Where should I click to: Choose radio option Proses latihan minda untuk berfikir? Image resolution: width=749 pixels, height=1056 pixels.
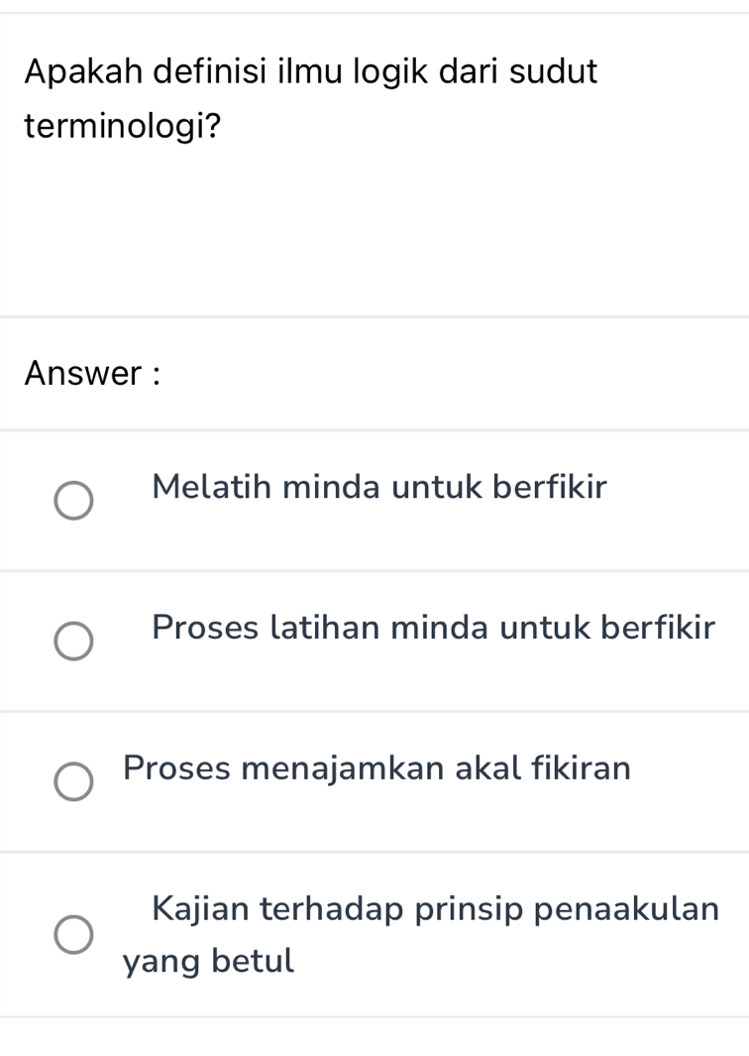(x=73, y=642)
